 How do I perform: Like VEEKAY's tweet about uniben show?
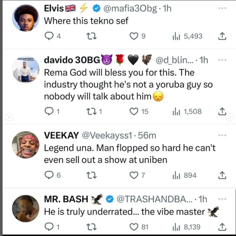(x=135, y=175)
